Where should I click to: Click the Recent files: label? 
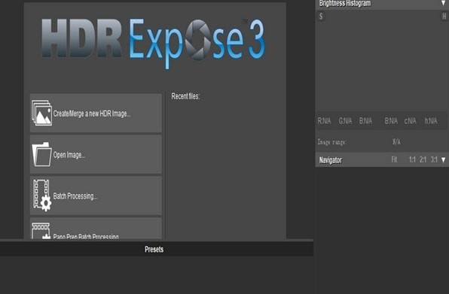click(185, 96)
